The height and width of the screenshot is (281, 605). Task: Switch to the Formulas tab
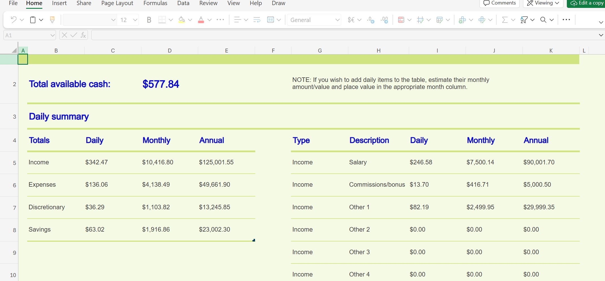155,3
